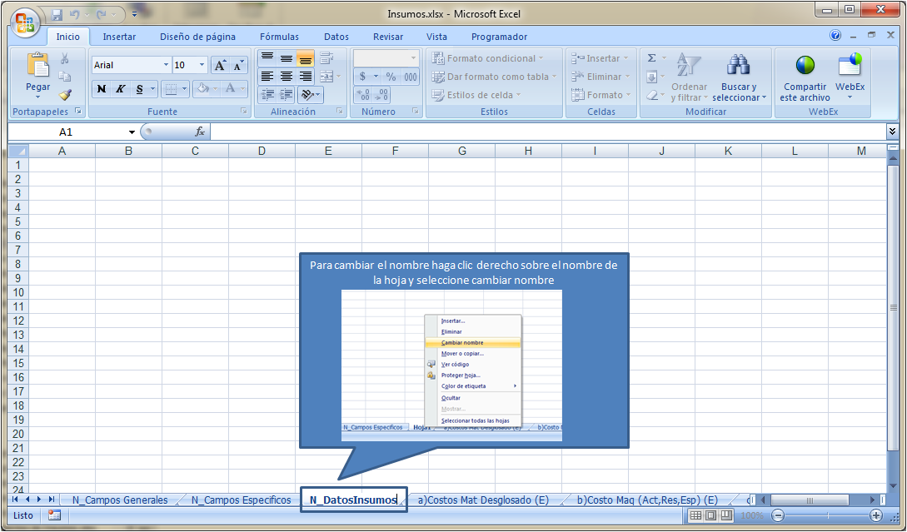Toggle italic K formatting
This screenshot has width=907, height=532.
click(x=120, y=88)
